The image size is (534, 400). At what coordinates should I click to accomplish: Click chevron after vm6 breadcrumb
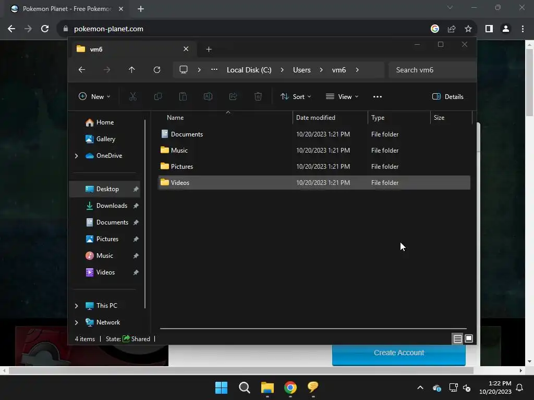[x=357, y=70]
